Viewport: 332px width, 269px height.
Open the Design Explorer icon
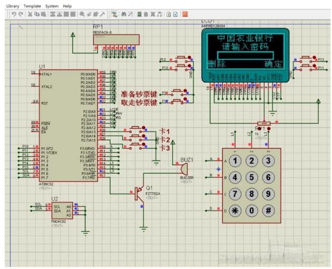pos(139,14)
